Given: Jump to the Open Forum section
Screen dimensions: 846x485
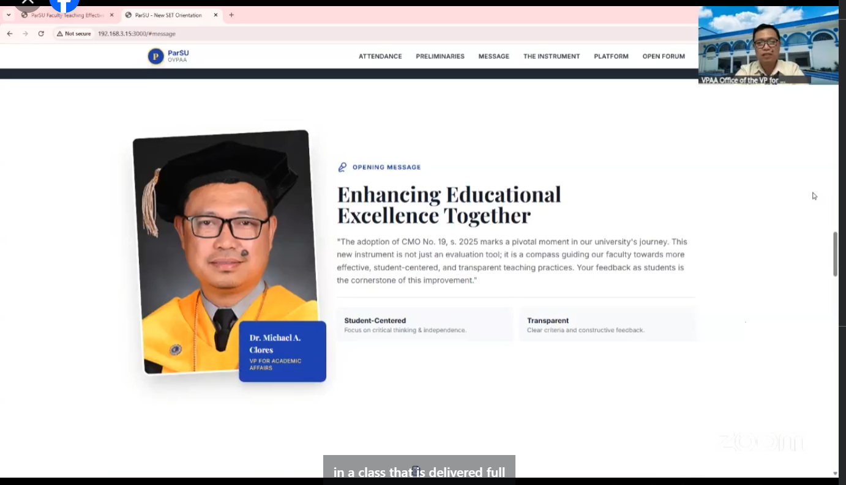Looking at the screenshot, I should point(664,56).
